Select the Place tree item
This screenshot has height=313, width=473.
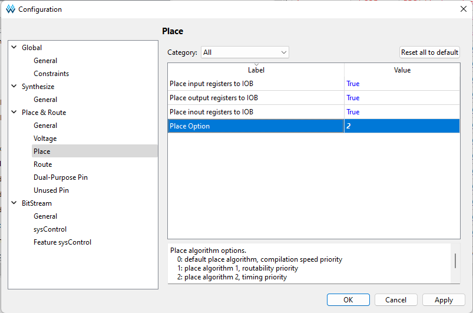tap(94, 151)
